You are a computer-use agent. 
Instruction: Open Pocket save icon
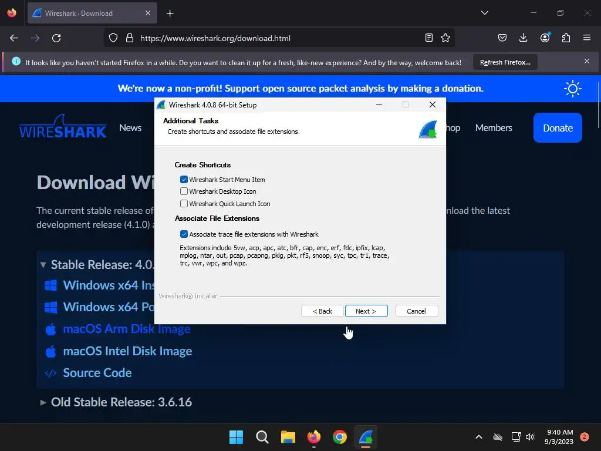click(x=502, y=38)
